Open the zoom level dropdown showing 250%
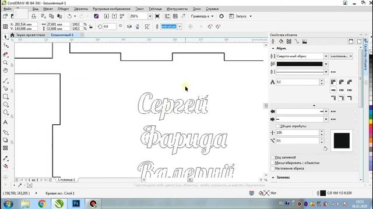The width and height of the screenshot is (373, 209). tap(150, 16)
